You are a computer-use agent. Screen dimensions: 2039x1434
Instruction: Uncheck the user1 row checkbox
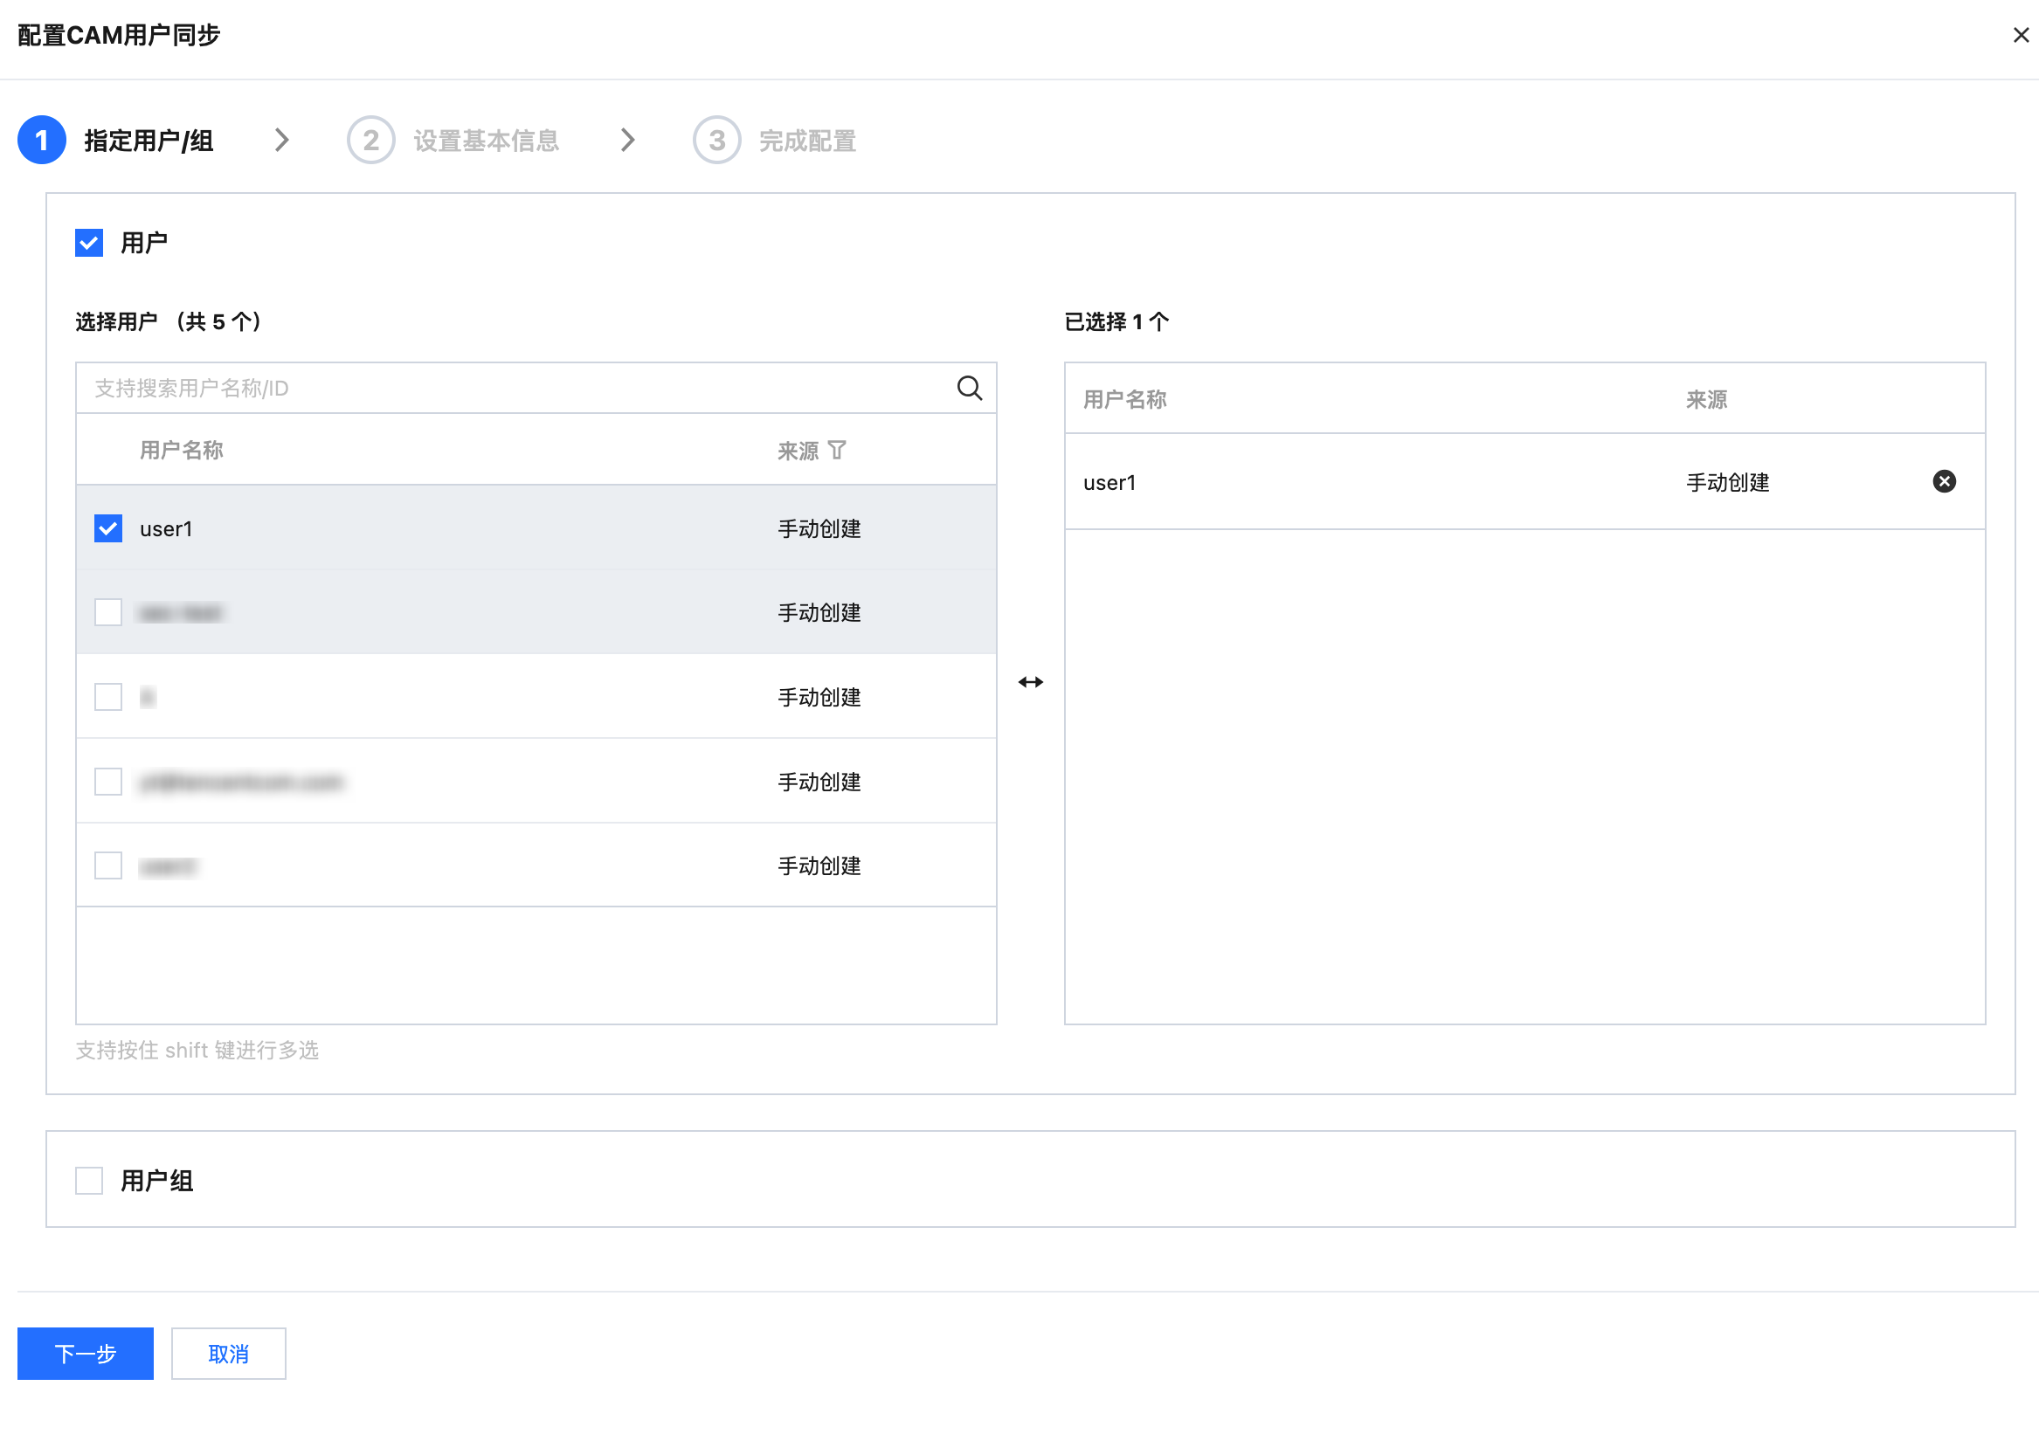[108, 528]
